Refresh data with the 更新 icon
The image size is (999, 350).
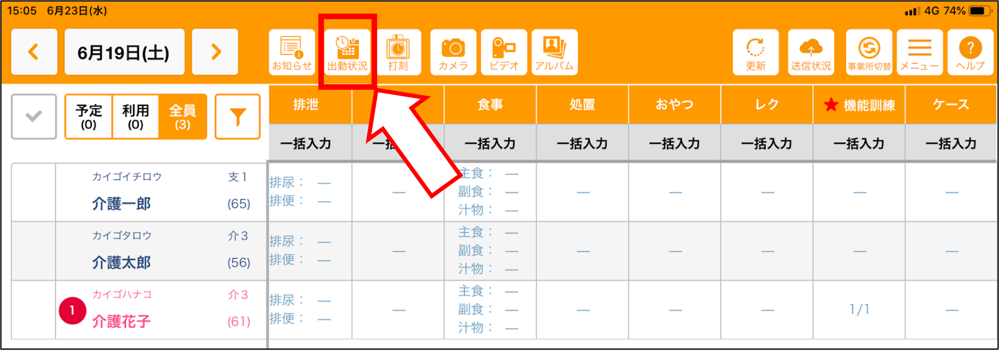tap(755, 52)
